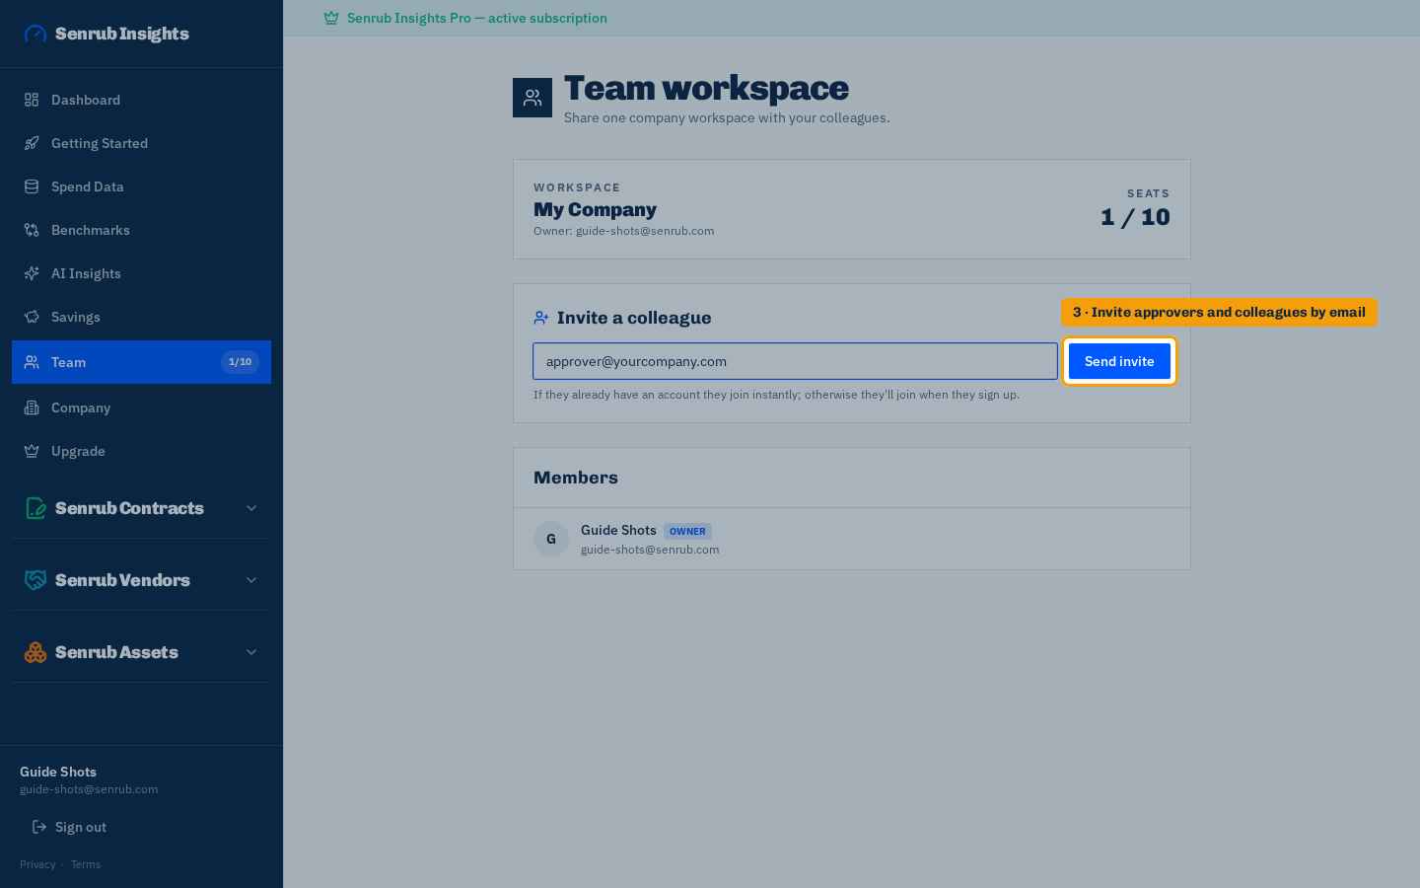Click the Savings piggy bank icon
The height and width of the screenshot is (888, 1420).
[x=32, y=317]
